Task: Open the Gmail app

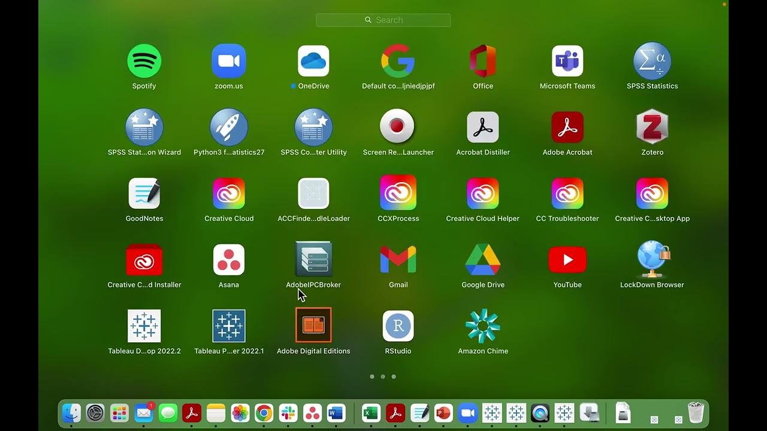Action: (398, 260)
